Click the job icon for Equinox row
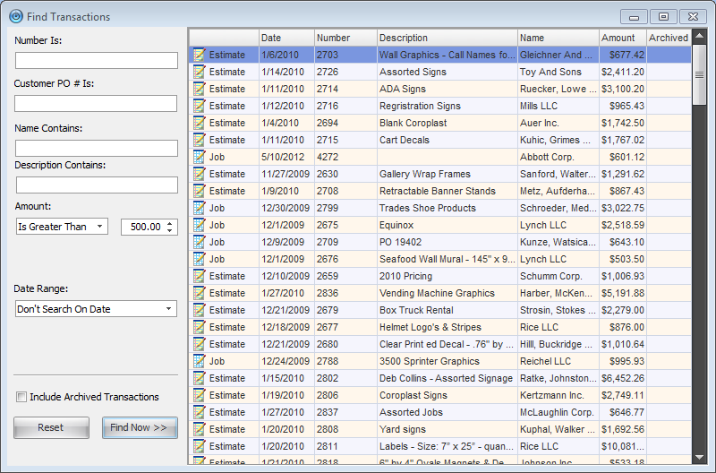This screenshot has width=716, height=473. point(199,225)
